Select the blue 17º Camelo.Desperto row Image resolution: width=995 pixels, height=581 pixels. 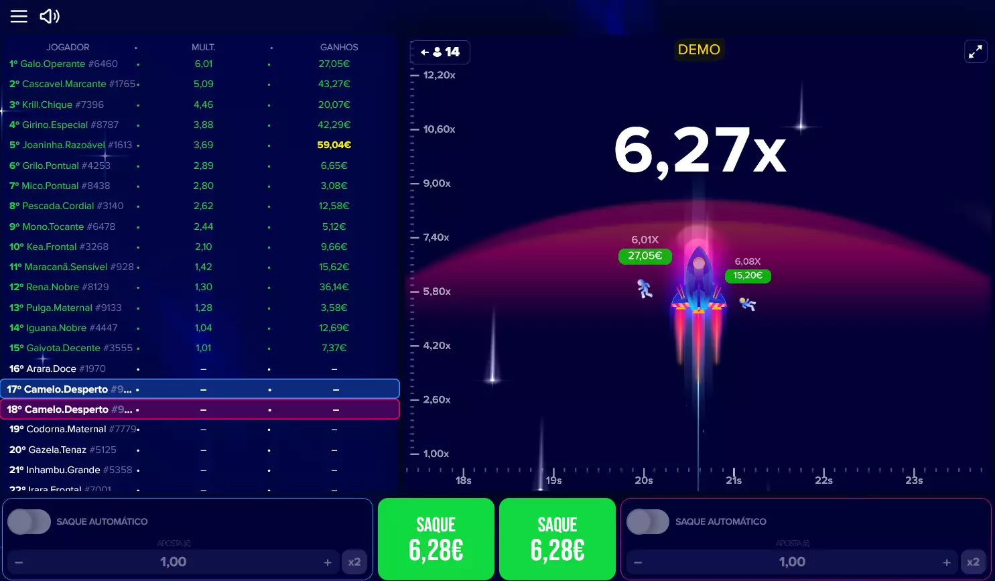coord(200,389)
